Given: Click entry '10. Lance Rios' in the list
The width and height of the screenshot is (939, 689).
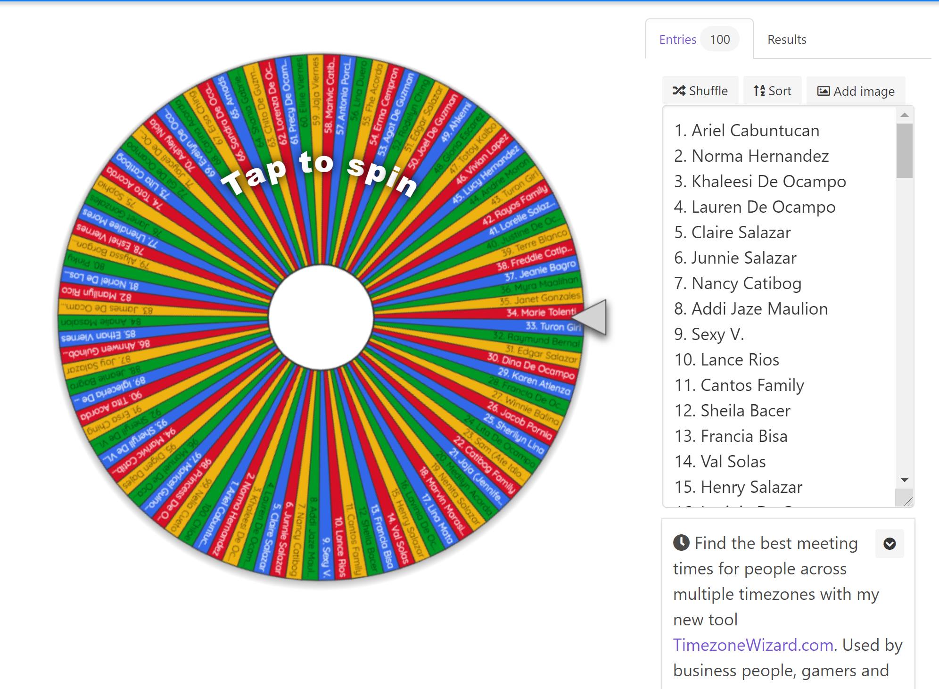Looking at the screenshot, I should [x=727, y=360].
